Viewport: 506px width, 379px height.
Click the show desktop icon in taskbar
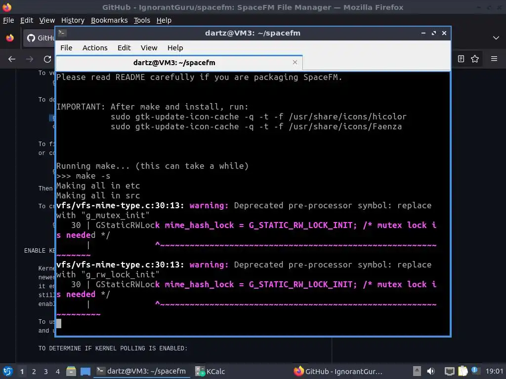point(85,371)
